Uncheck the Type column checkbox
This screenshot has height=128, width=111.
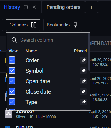12,102
